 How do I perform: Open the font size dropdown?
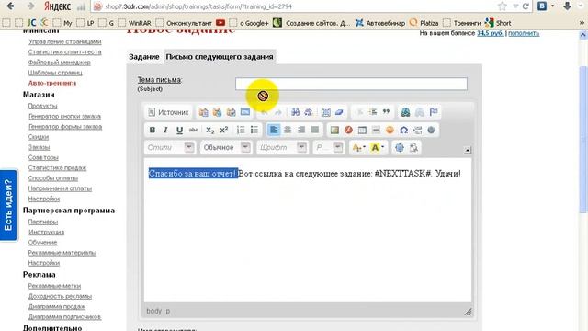(329, 147)
